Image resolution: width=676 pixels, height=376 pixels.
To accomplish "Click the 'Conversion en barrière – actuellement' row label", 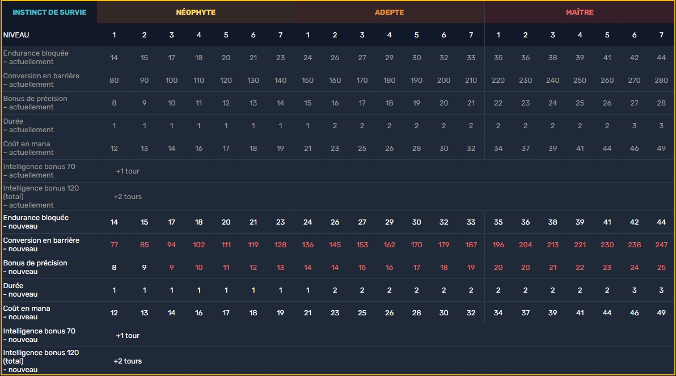I will point(41,80).
